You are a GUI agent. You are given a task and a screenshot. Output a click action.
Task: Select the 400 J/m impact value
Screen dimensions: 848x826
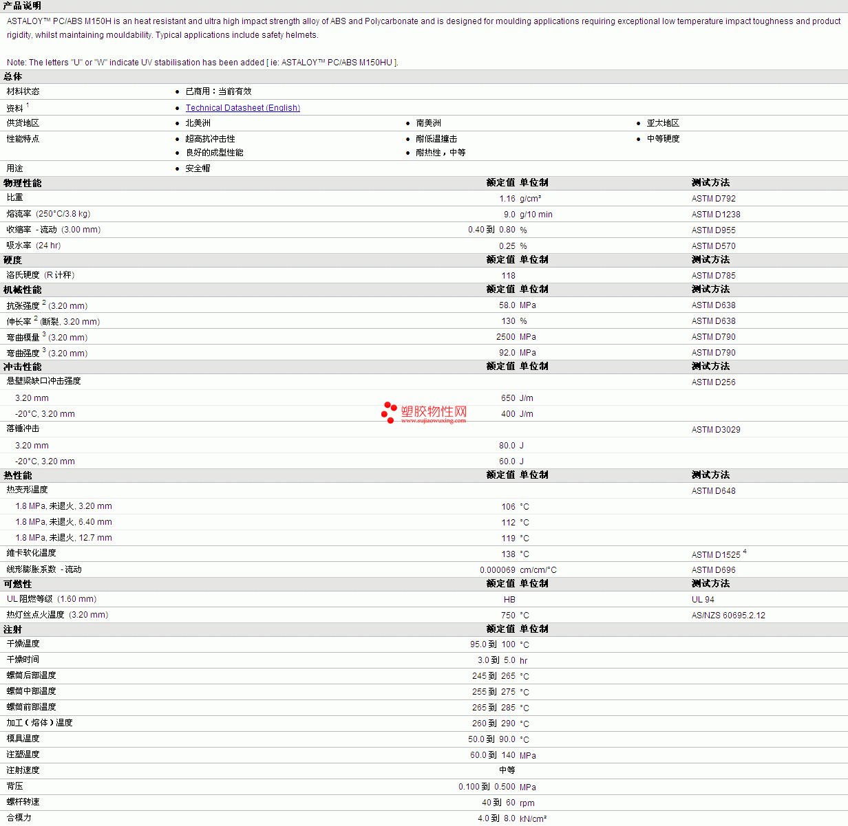[x=508, y=414]
